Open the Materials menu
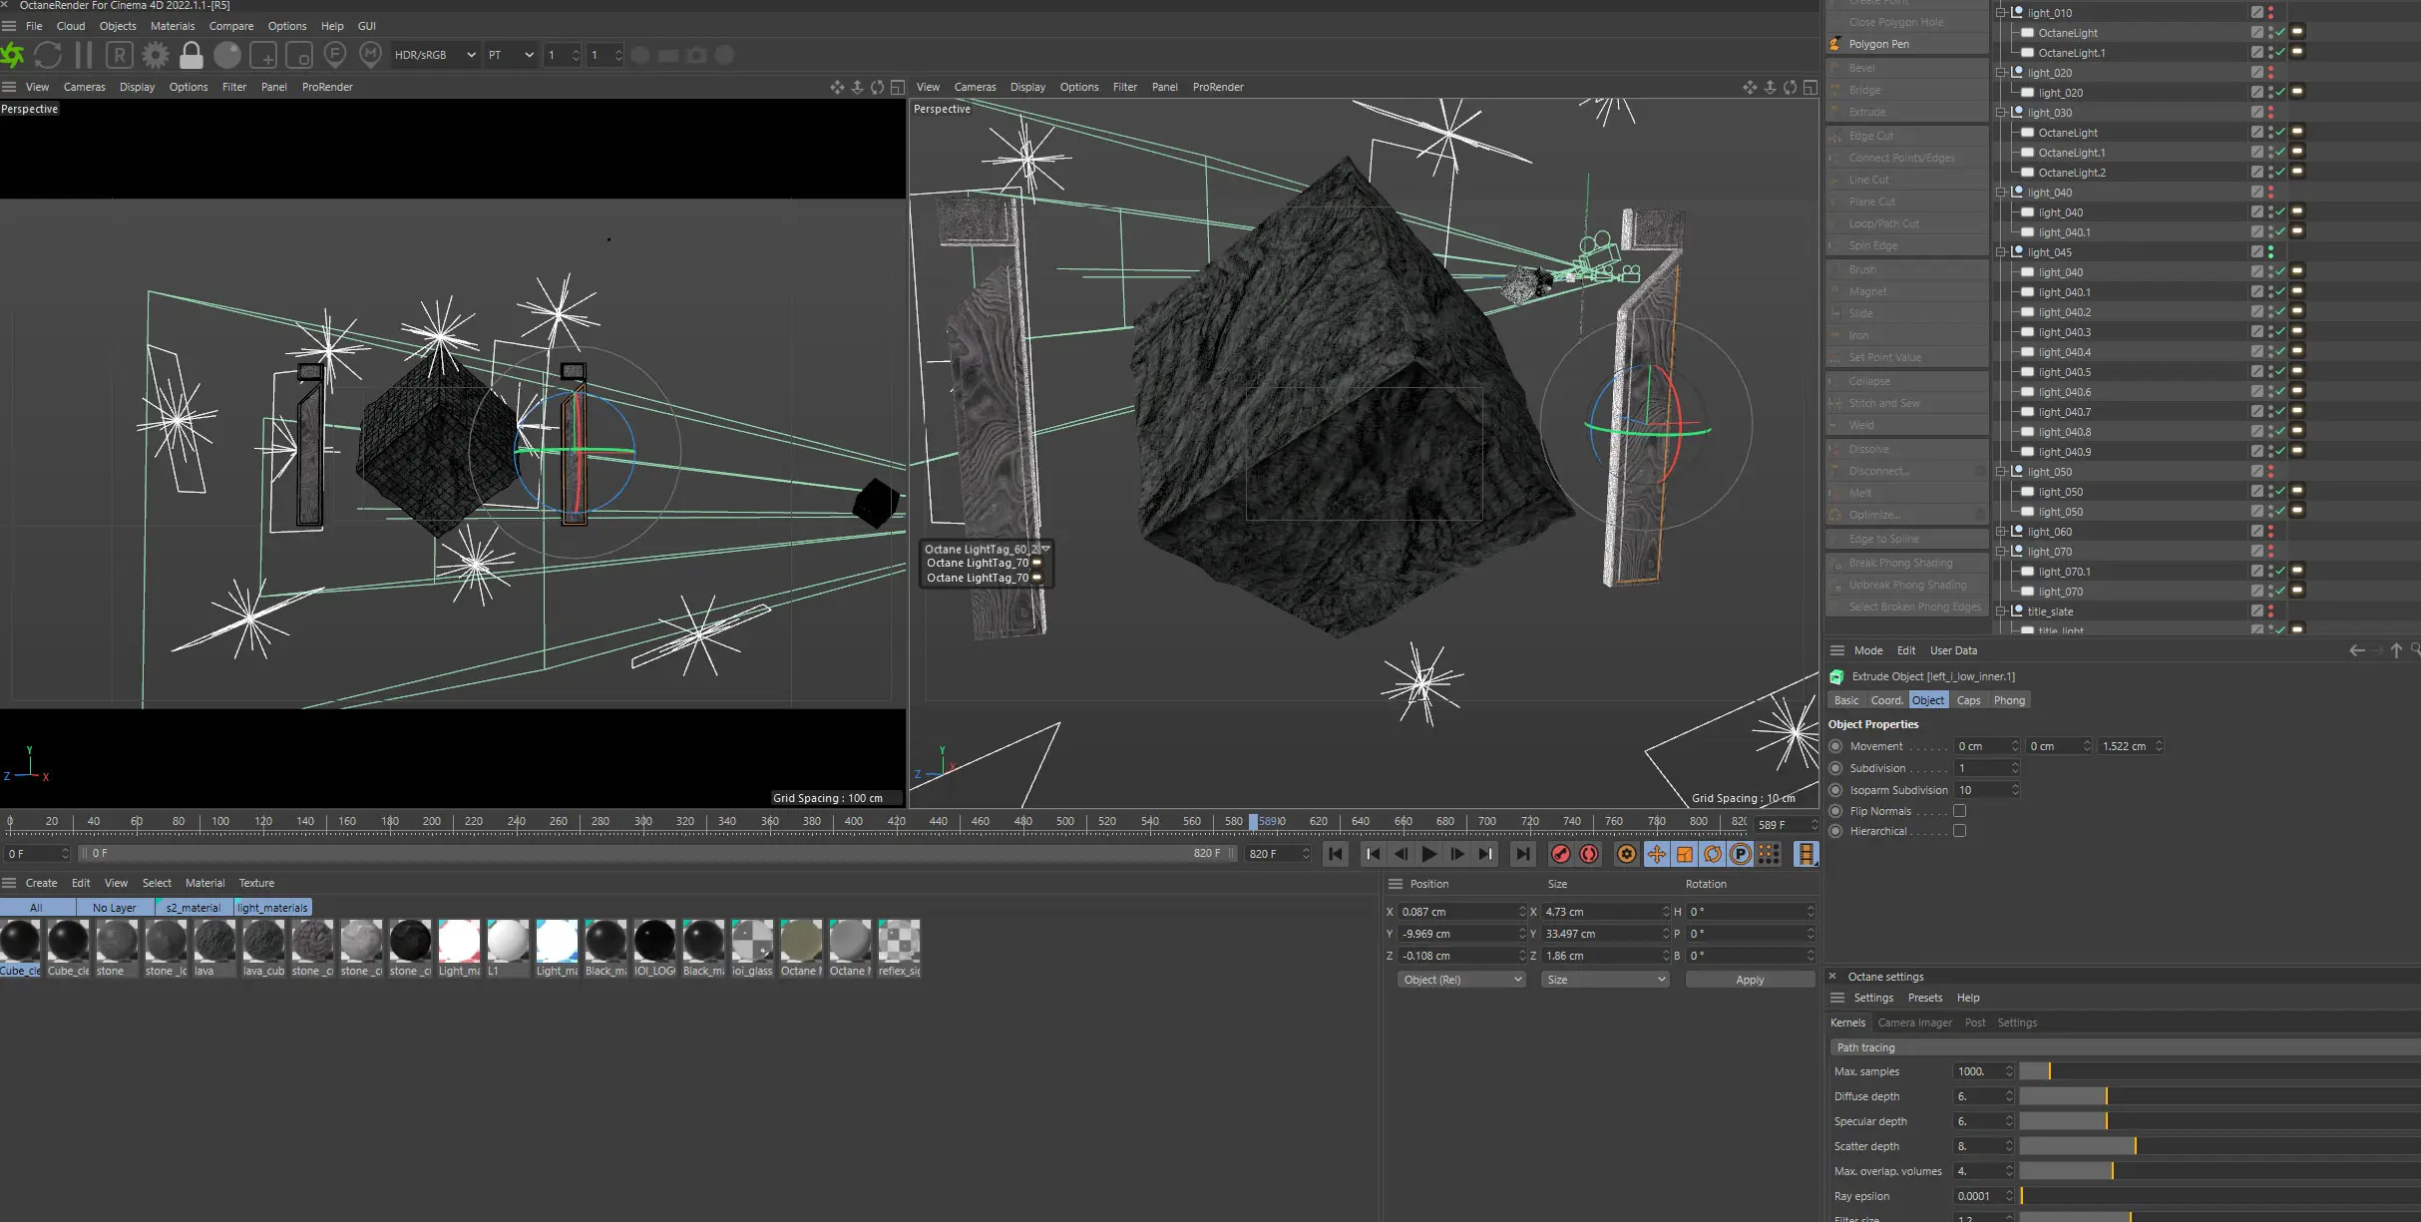The image size is (2421, 1222). point(172,26)
